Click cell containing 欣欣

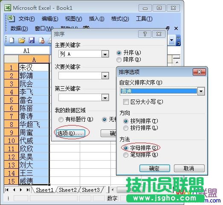[x=34, y=149]
